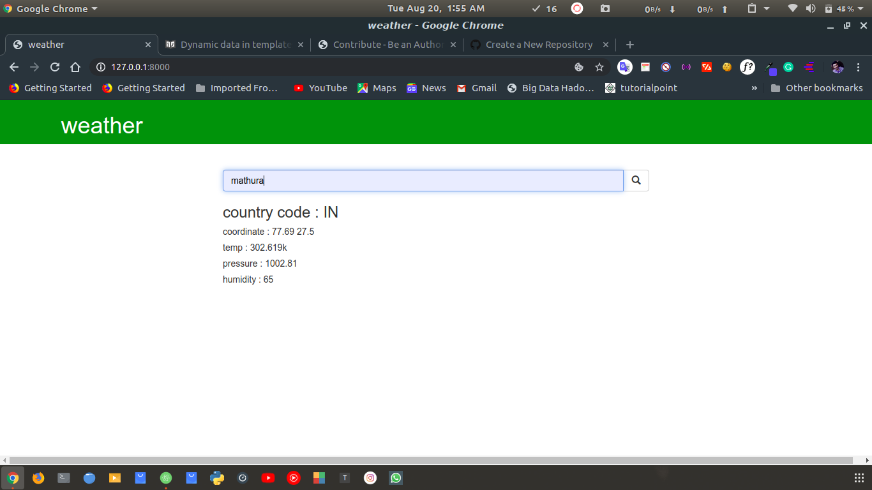Launch Instagram from the dock
Image resolution: width=872 pixels, height=490 pixels.
[x=370, y=477]
